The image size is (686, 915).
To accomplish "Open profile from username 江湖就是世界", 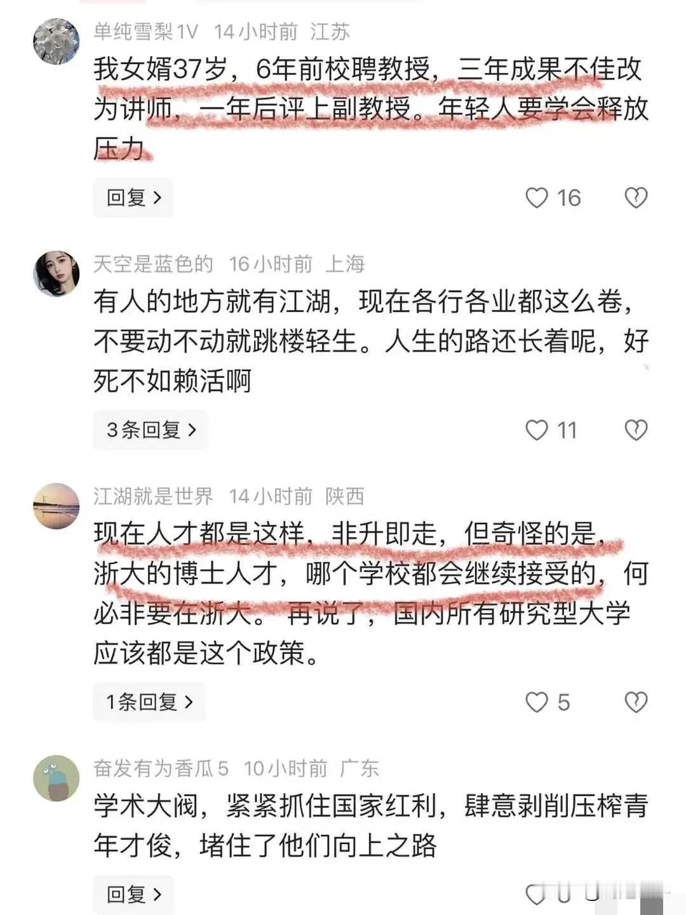I will click(153, 496).
